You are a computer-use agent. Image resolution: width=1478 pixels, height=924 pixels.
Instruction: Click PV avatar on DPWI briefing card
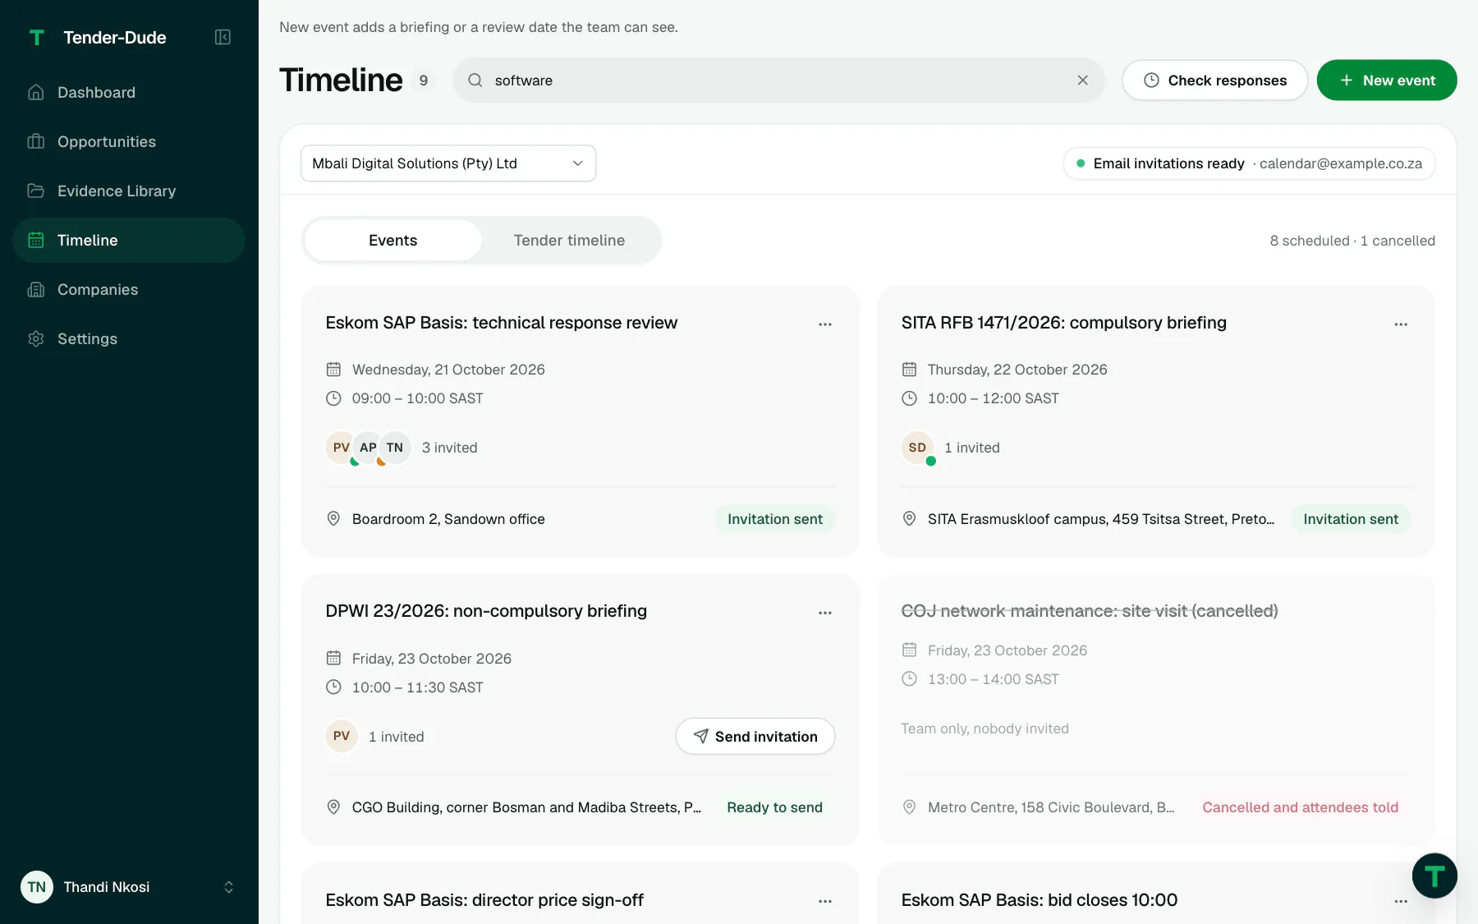(341, 736)
